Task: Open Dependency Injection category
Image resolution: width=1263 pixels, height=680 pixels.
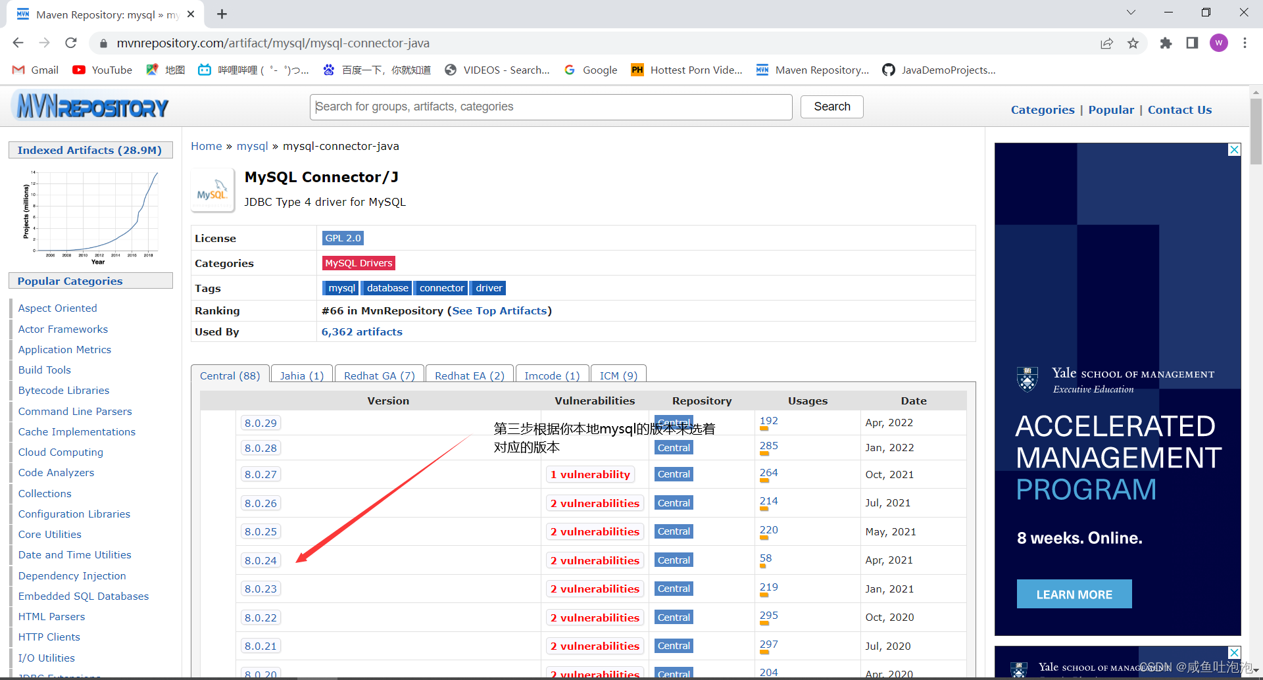Action: click(x=72, y=575)
